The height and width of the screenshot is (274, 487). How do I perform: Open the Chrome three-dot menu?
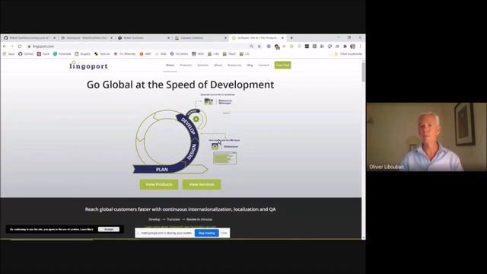point(360,46)
